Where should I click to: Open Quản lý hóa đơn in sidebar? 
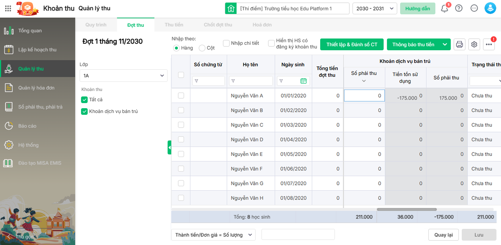(36, 88)
